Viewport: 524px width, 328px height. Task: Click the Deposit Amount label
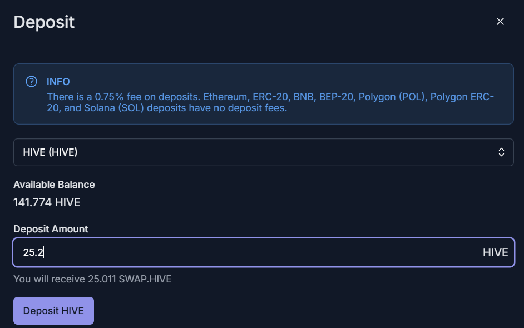tap(51, 229)
